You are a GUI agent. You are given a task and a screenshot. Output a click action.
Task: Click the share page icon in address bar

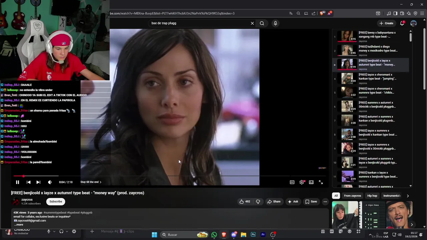pyautogui.click(x=314, y=13)
